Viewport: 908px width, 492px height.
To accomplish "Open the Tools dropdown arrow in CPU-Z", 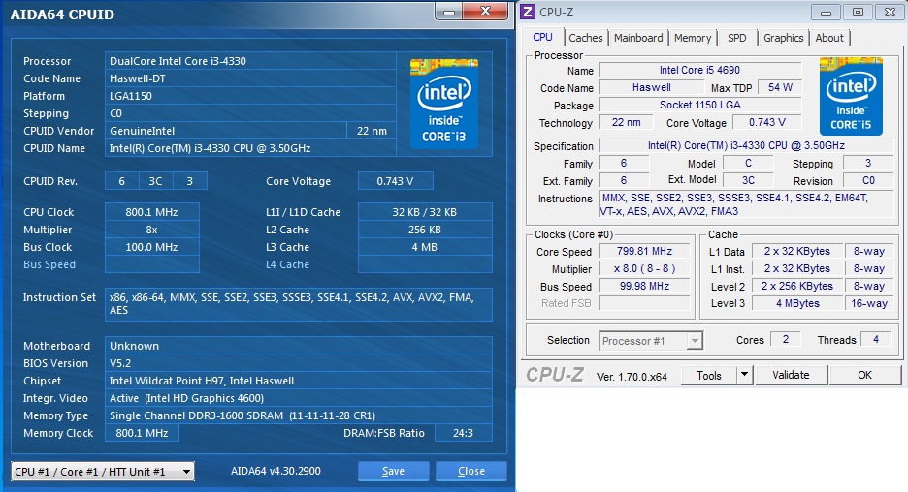I will click(x=744, y=375).
